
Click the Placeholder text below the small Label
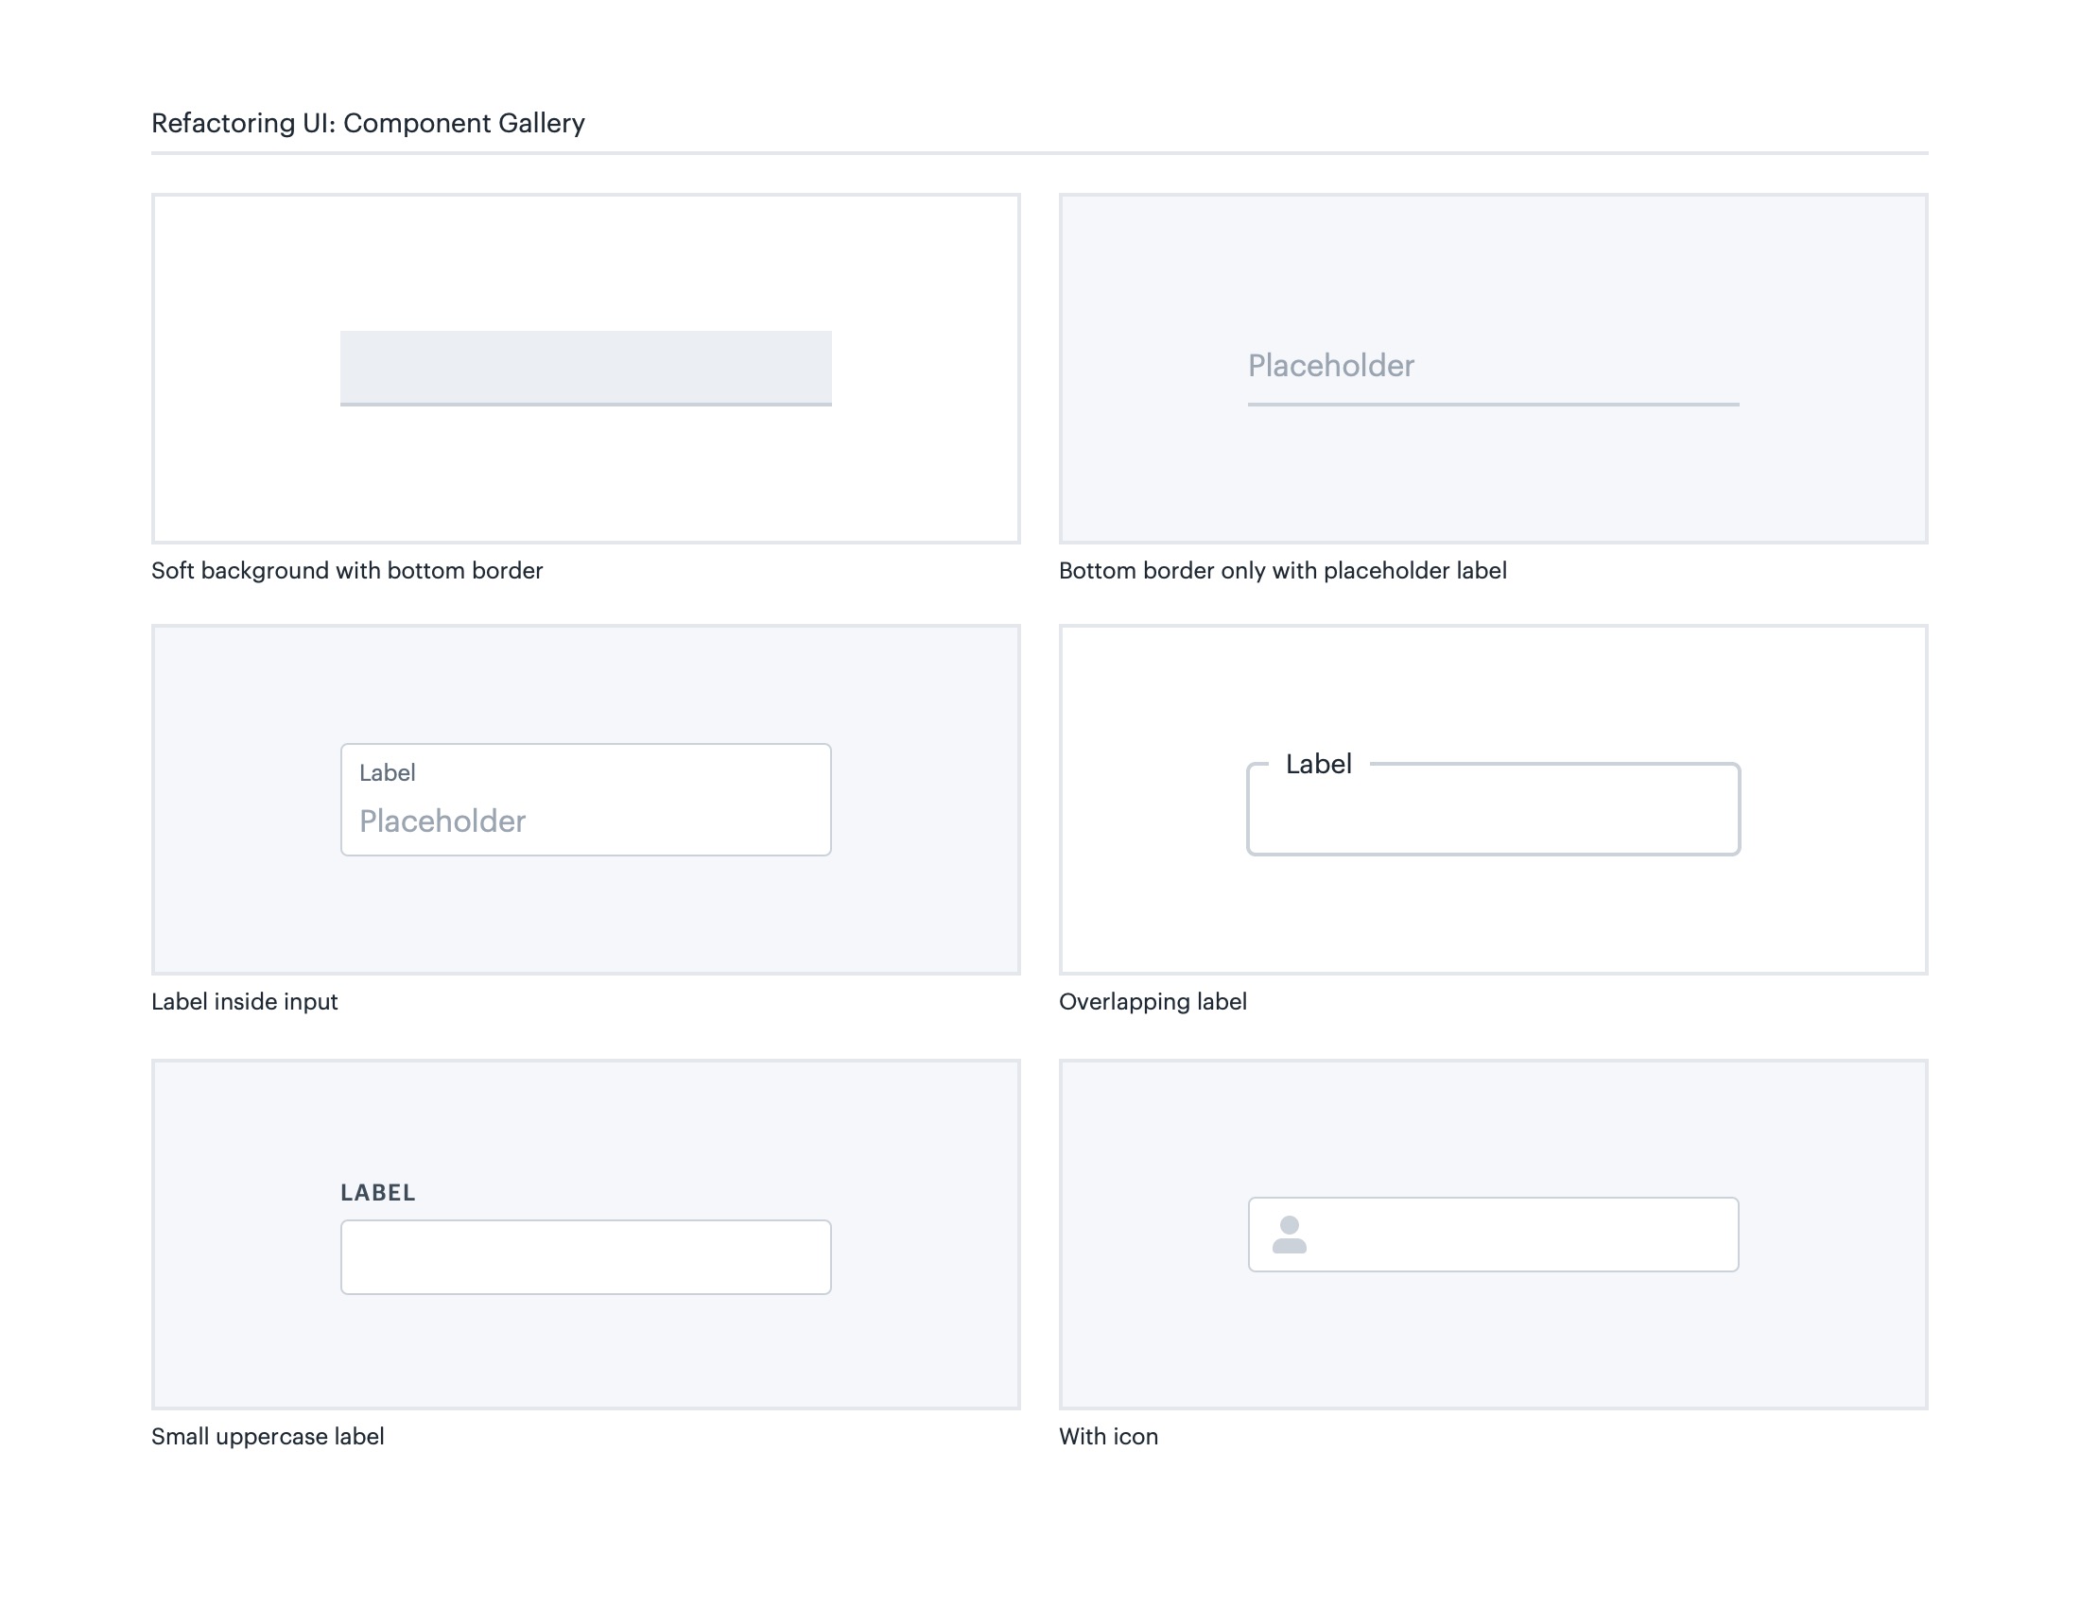point(442,821)
